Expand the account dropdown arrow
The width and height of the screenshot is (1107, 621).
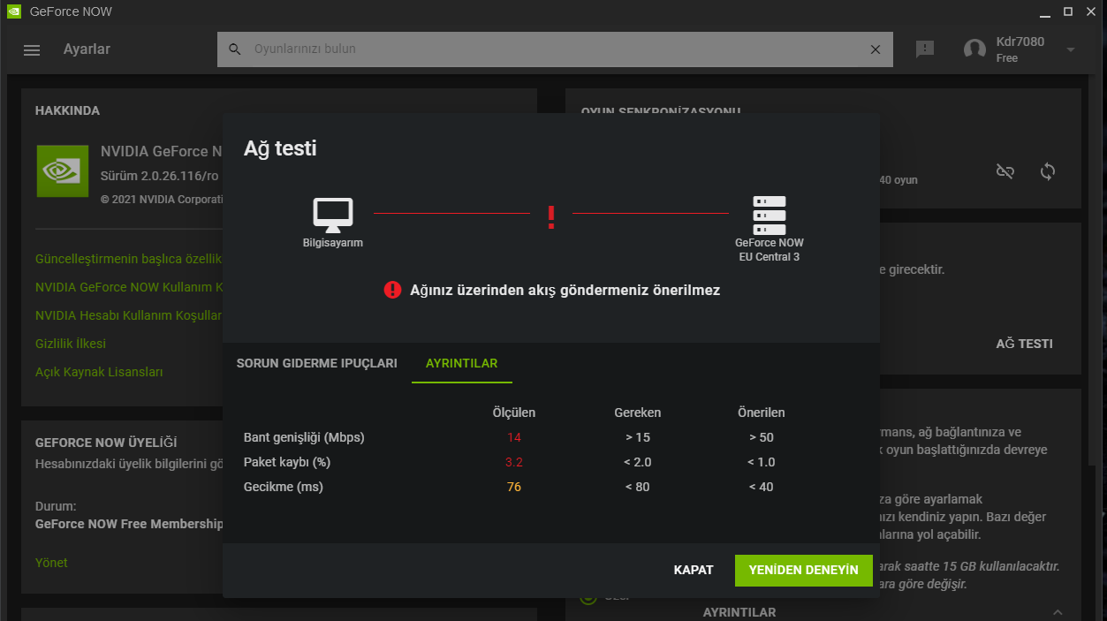1071,49
